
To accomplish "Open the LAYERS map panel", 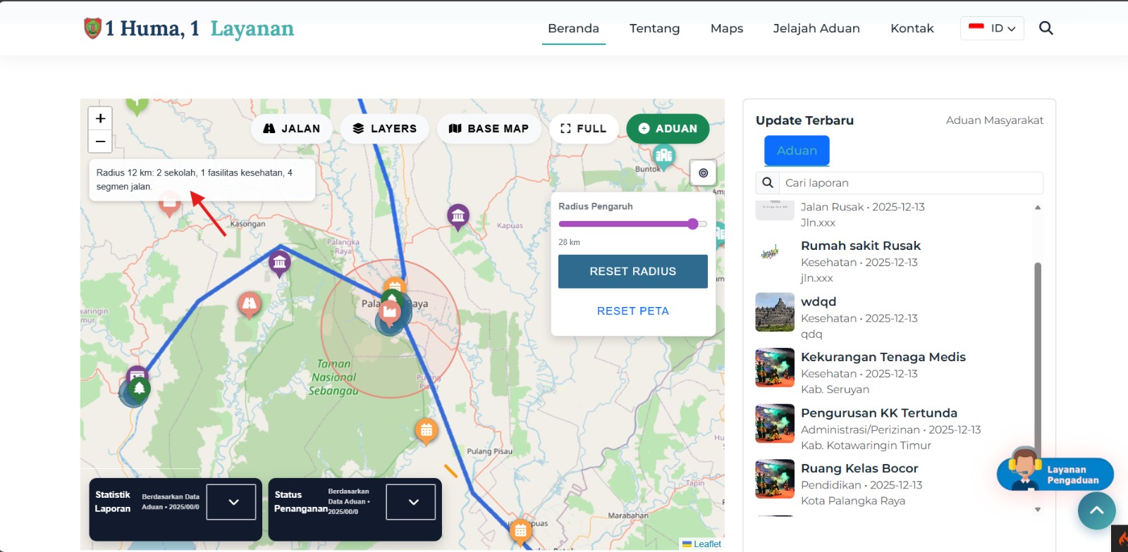I will 384,129.
